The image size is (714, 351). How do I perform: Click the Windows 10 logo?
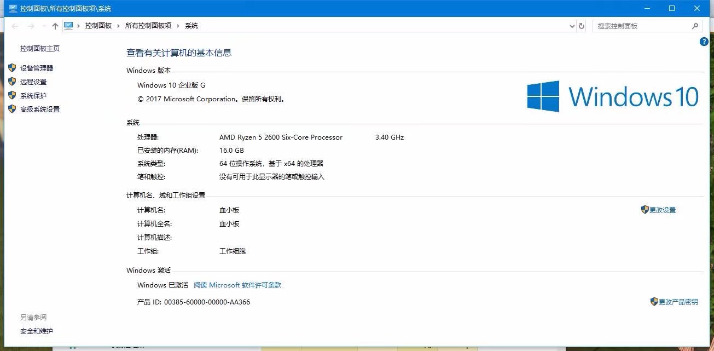[613, 96]
